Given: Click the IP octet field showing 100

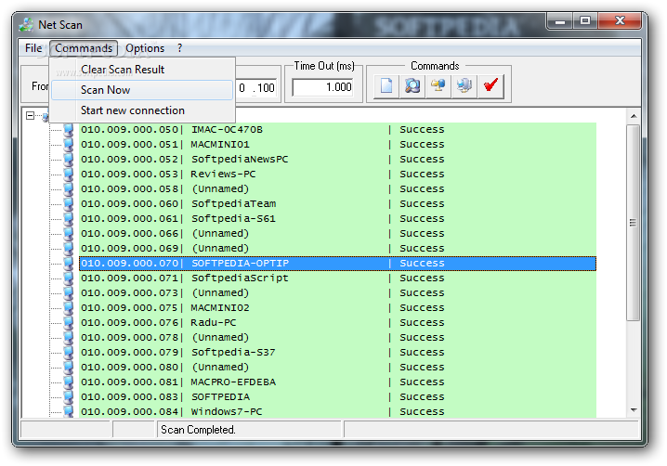Looking at the screenshot, I should (266, 87).
